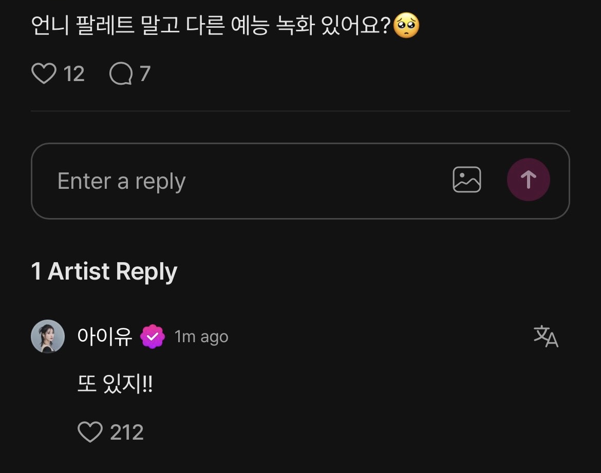Screen dimensions: 601x473
Task: Click the purple verified badge next to 아이유
Action: coord(153,337)
